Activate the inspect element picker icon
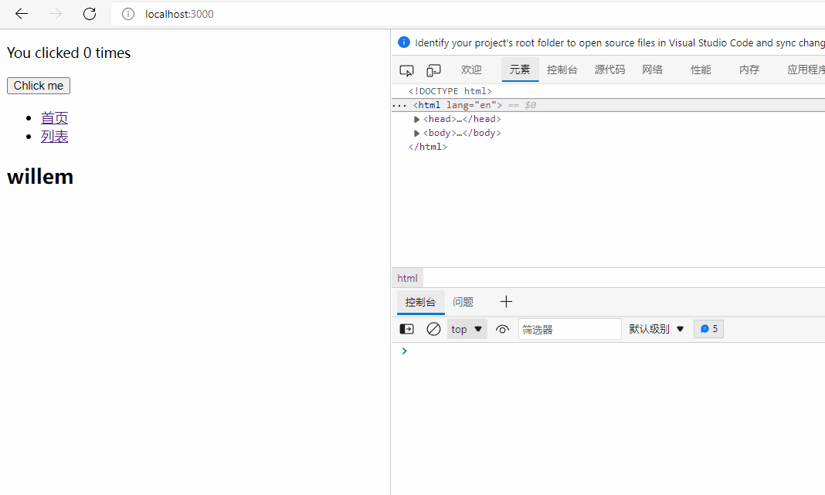 coord(407,70)
